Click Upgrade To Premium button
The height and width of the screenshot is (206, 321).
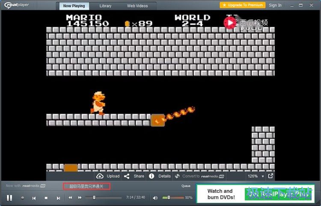[x=243, y=5]
